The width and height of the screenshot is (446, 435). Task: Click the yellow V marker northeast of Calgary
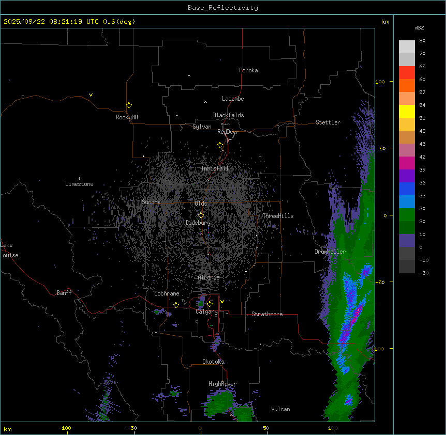point(222,301)
